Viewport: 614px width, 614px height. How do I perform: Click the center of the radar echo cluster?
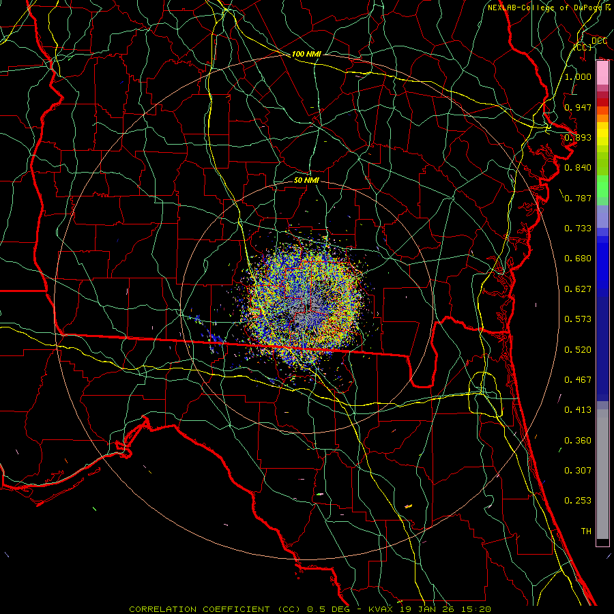(306, 308)
